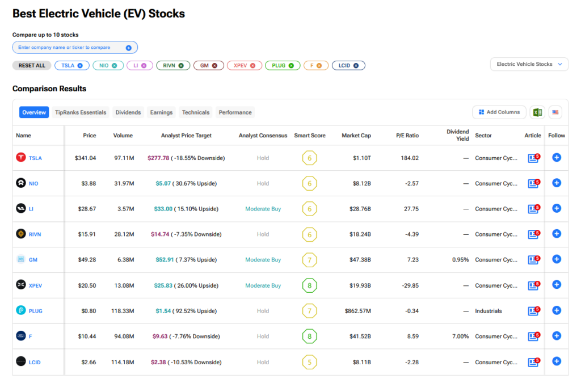Sort by the Market Cap column header

[356, 136]
